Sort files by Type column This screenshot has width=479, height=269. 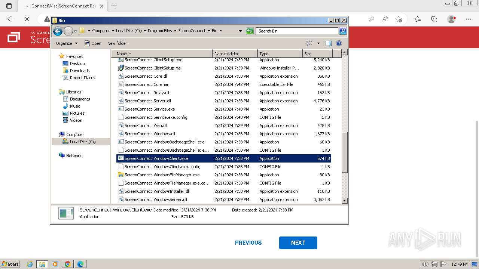click(x=280, y=54)
